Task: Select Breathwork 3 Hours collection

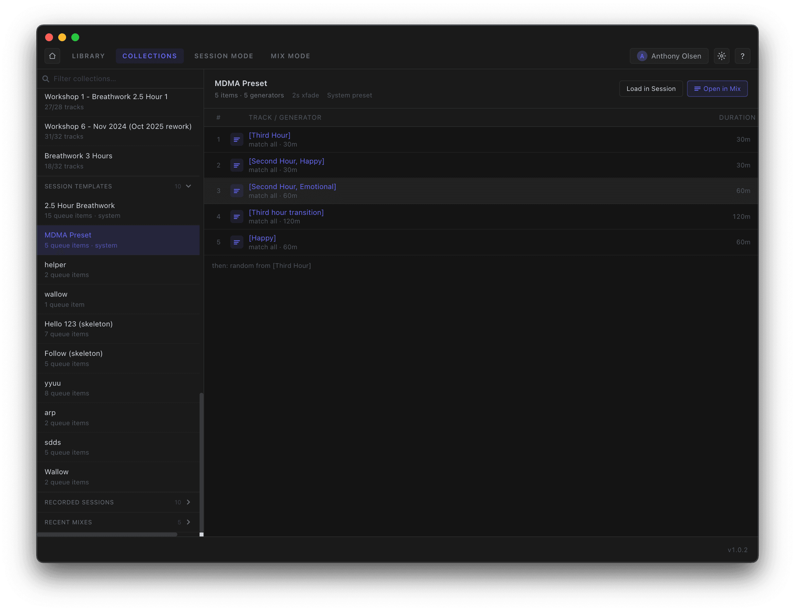Action: click(118, 161)
